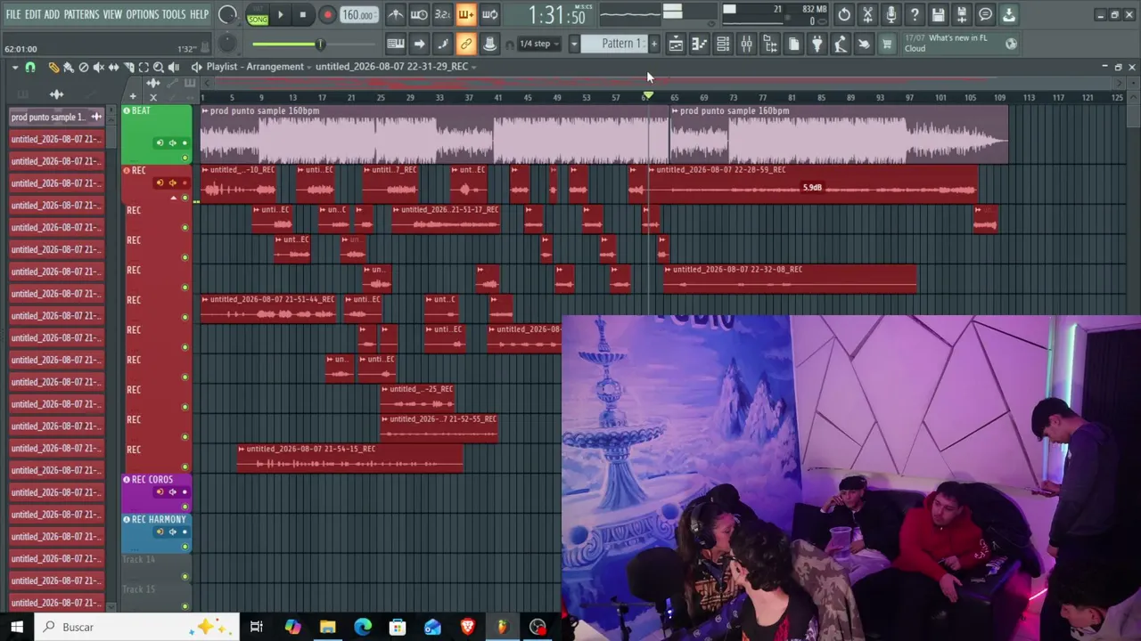Toggle step editing mode icon
This screenshot has width=1141, height=641.
coord(442,44)
